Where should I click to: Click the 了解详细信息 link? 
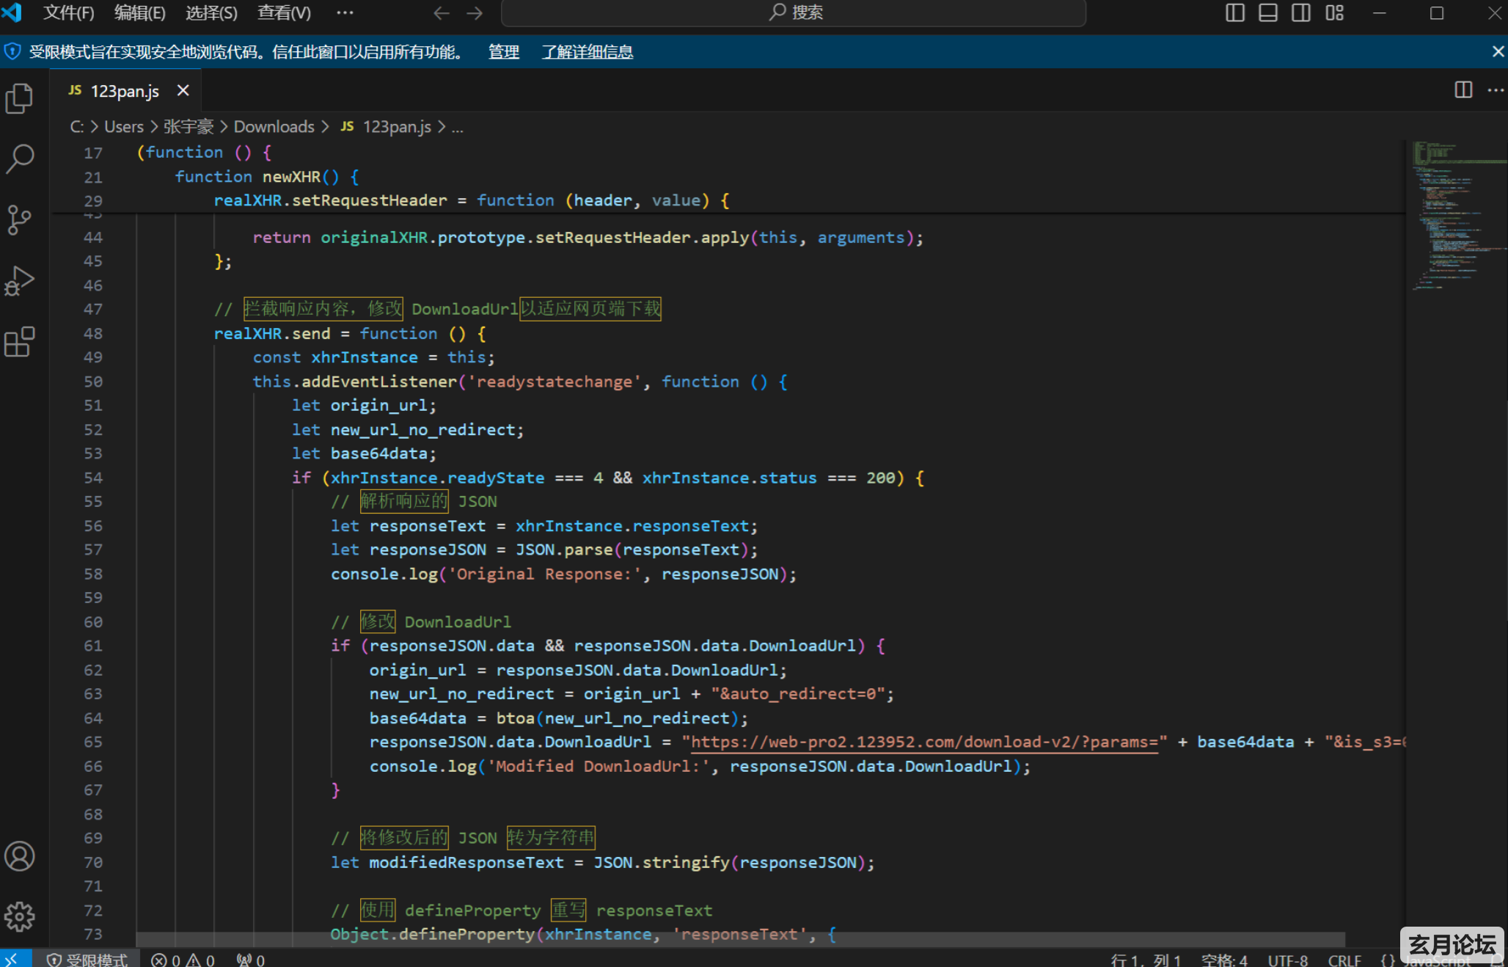pos(587,52)
